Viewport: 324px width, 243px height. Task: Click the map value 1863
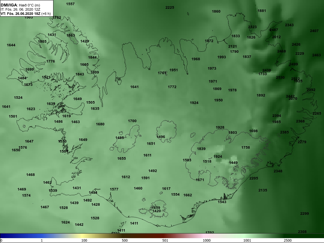(71, 35)
